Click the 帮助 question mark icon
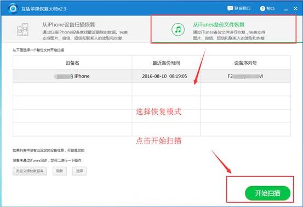Viewport: 303px width, 207px height. [x=262, y=9]
